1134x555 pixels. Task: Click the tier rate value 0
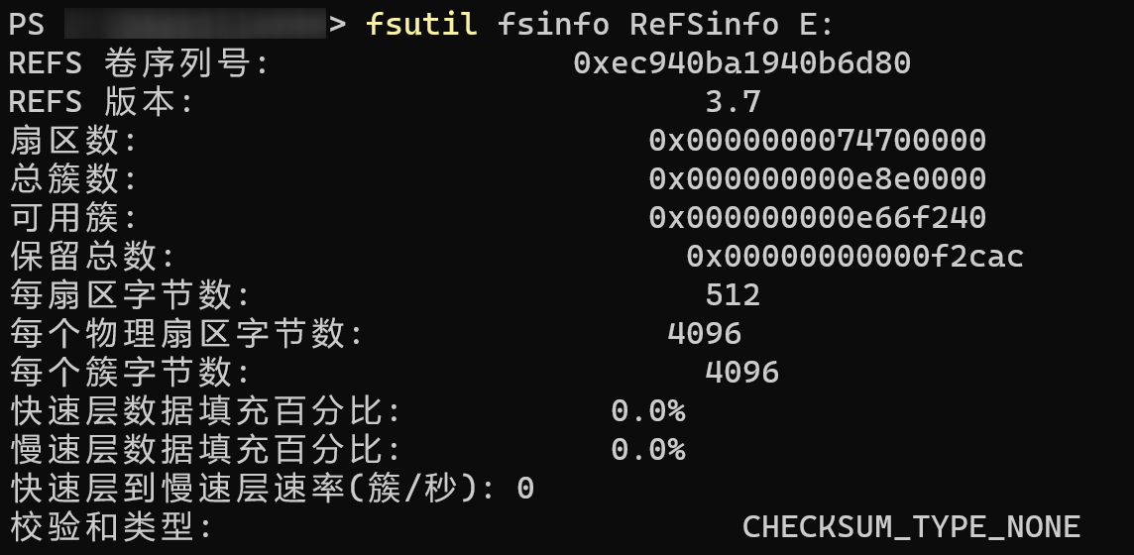525,489
